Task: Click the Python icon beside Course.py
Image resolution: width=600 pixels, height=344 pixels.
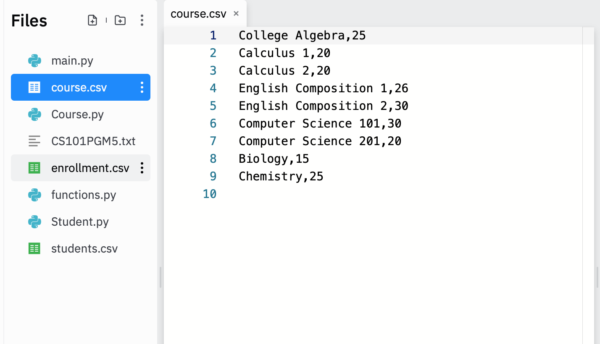Action: (x=34, y=114)
